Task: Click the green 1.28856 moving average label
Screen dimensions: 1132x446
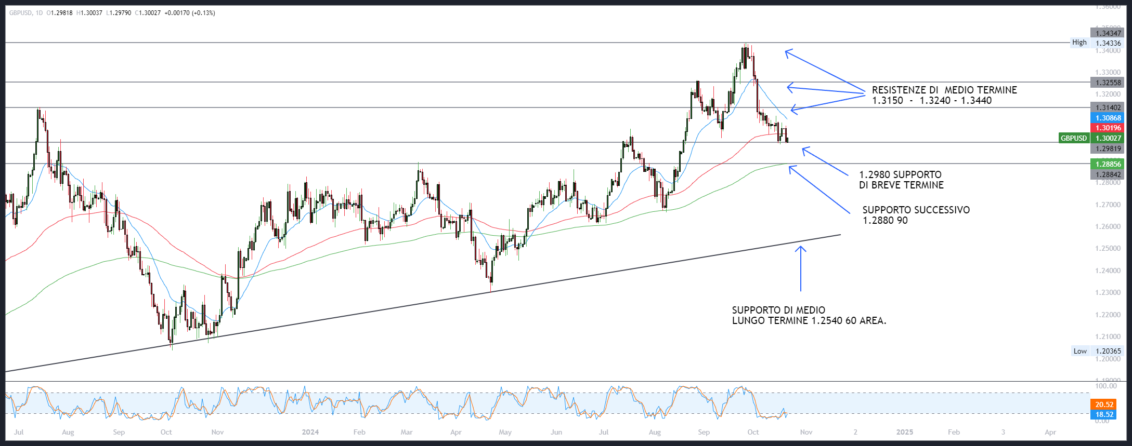Action: point(1108,164)
